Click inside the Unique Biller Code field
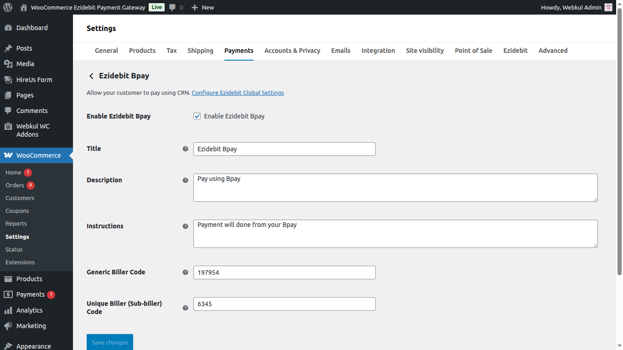 [x=284, y=304]
